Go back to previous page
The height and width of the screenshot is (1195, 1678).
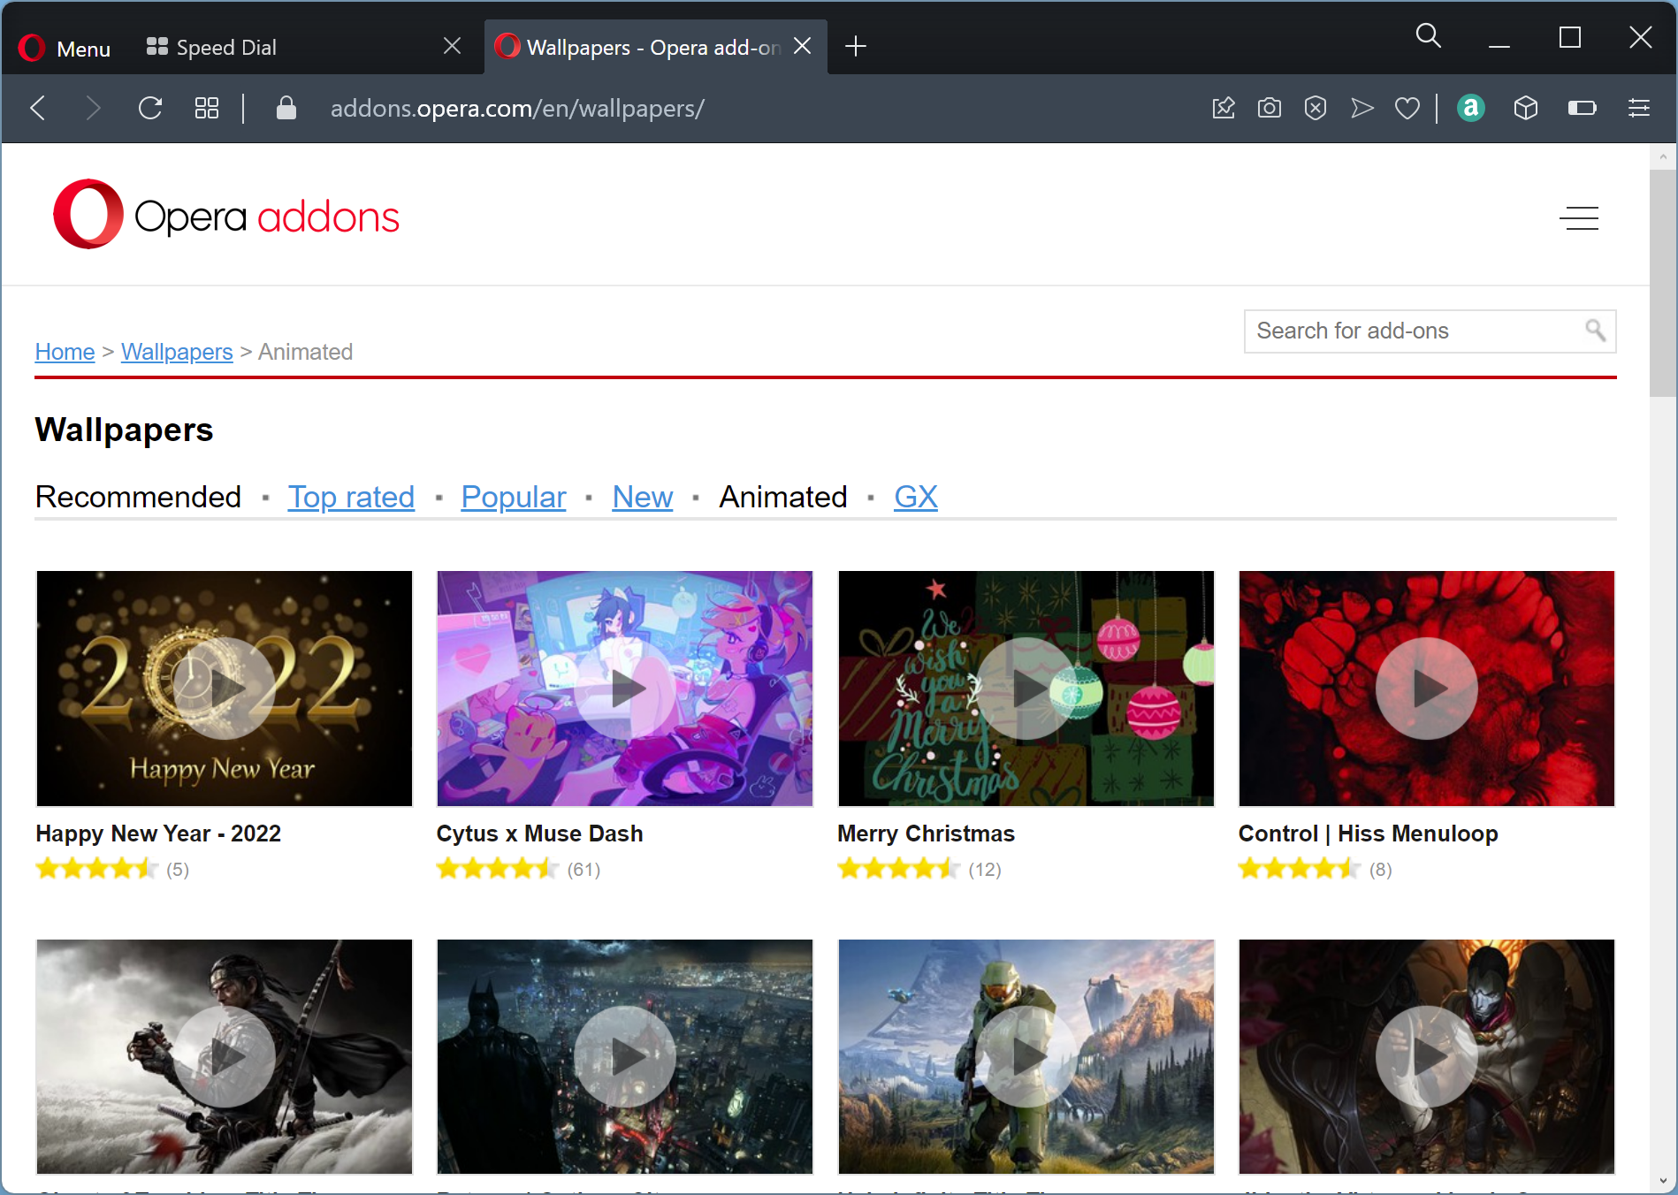click(38, 108)
